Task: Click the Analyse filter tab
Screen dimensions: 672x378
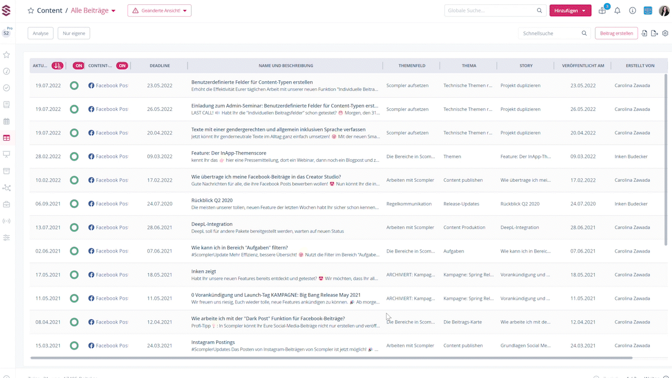Action: pyautogui.click(x=40, y=33)
